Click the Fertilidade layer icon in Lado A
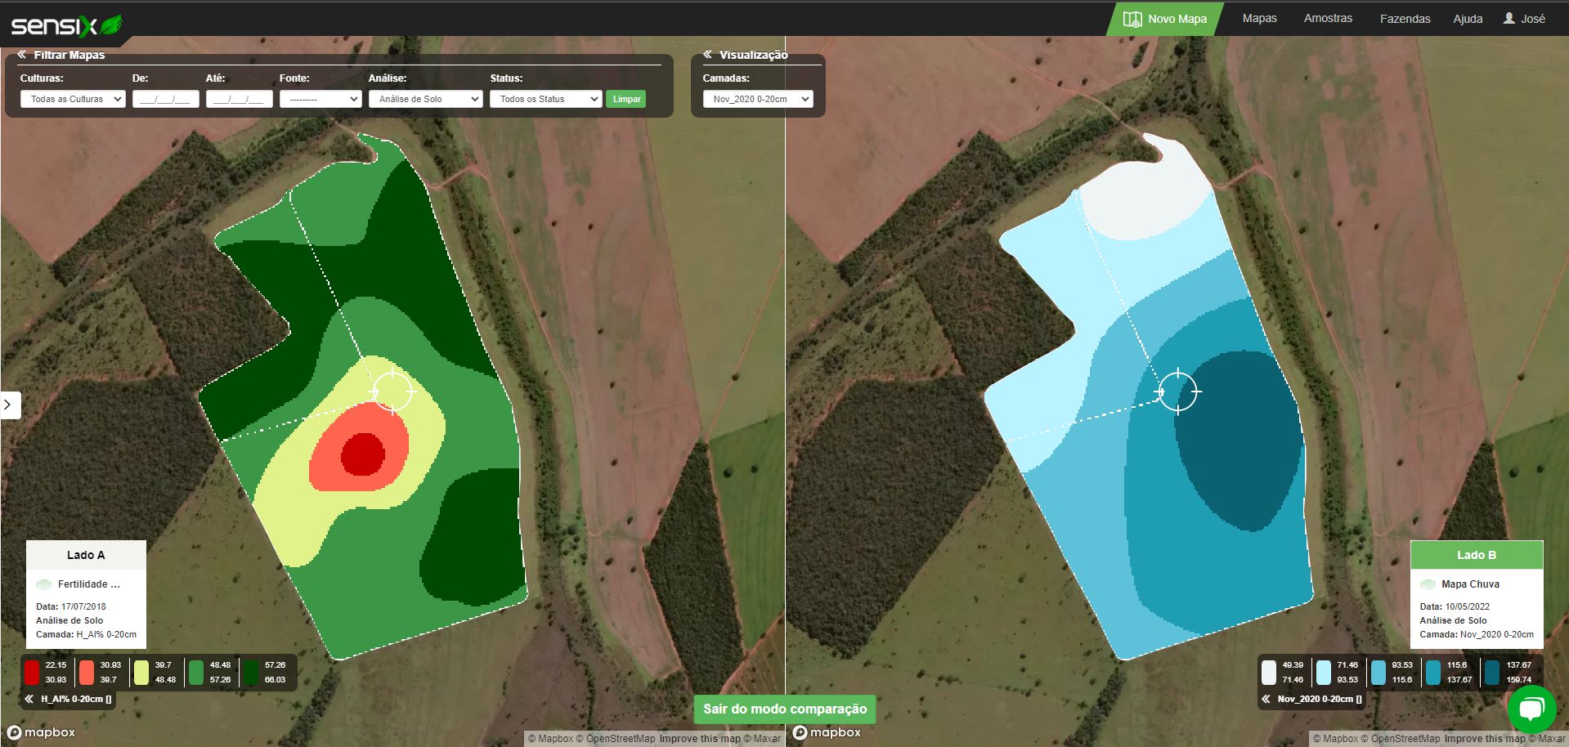 point(44,584)
